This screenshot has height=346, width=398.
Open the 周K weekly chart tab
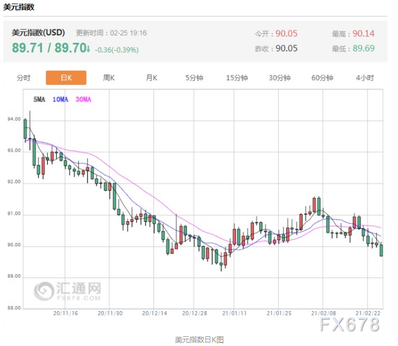point(109,78)
